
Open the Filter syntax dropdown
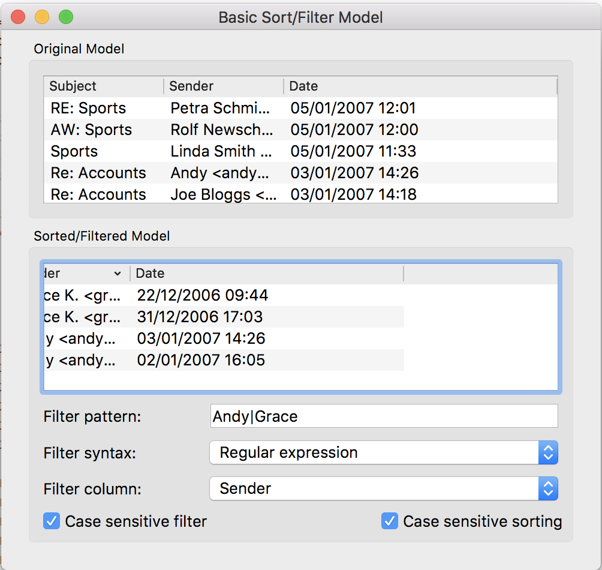(x=383, y=452)
